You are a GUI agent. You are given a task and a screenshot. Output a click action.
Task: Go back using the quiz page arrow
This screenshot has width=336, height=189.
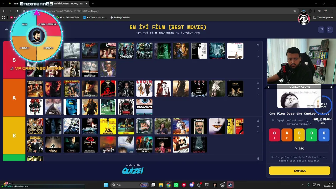tap(6, 30)
